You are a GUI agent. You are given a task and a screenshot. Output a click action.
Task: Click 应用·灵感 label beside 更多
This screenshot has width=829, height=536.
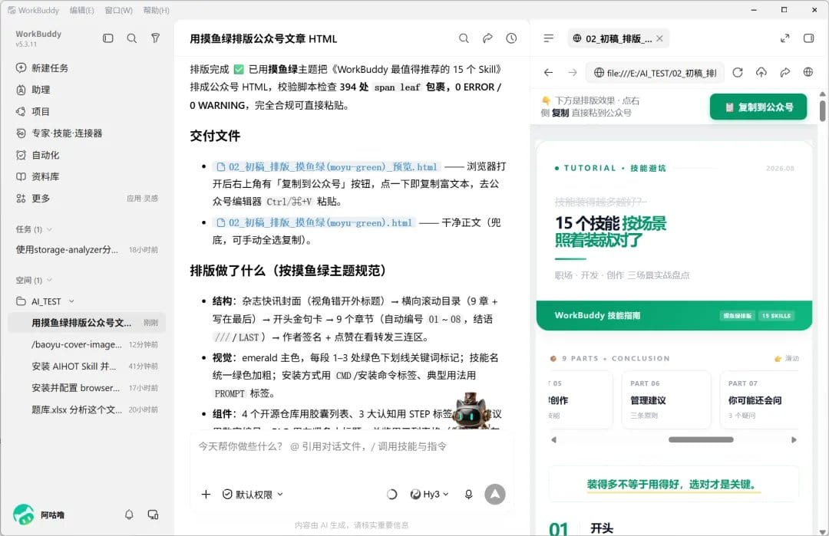coord(142,199)
